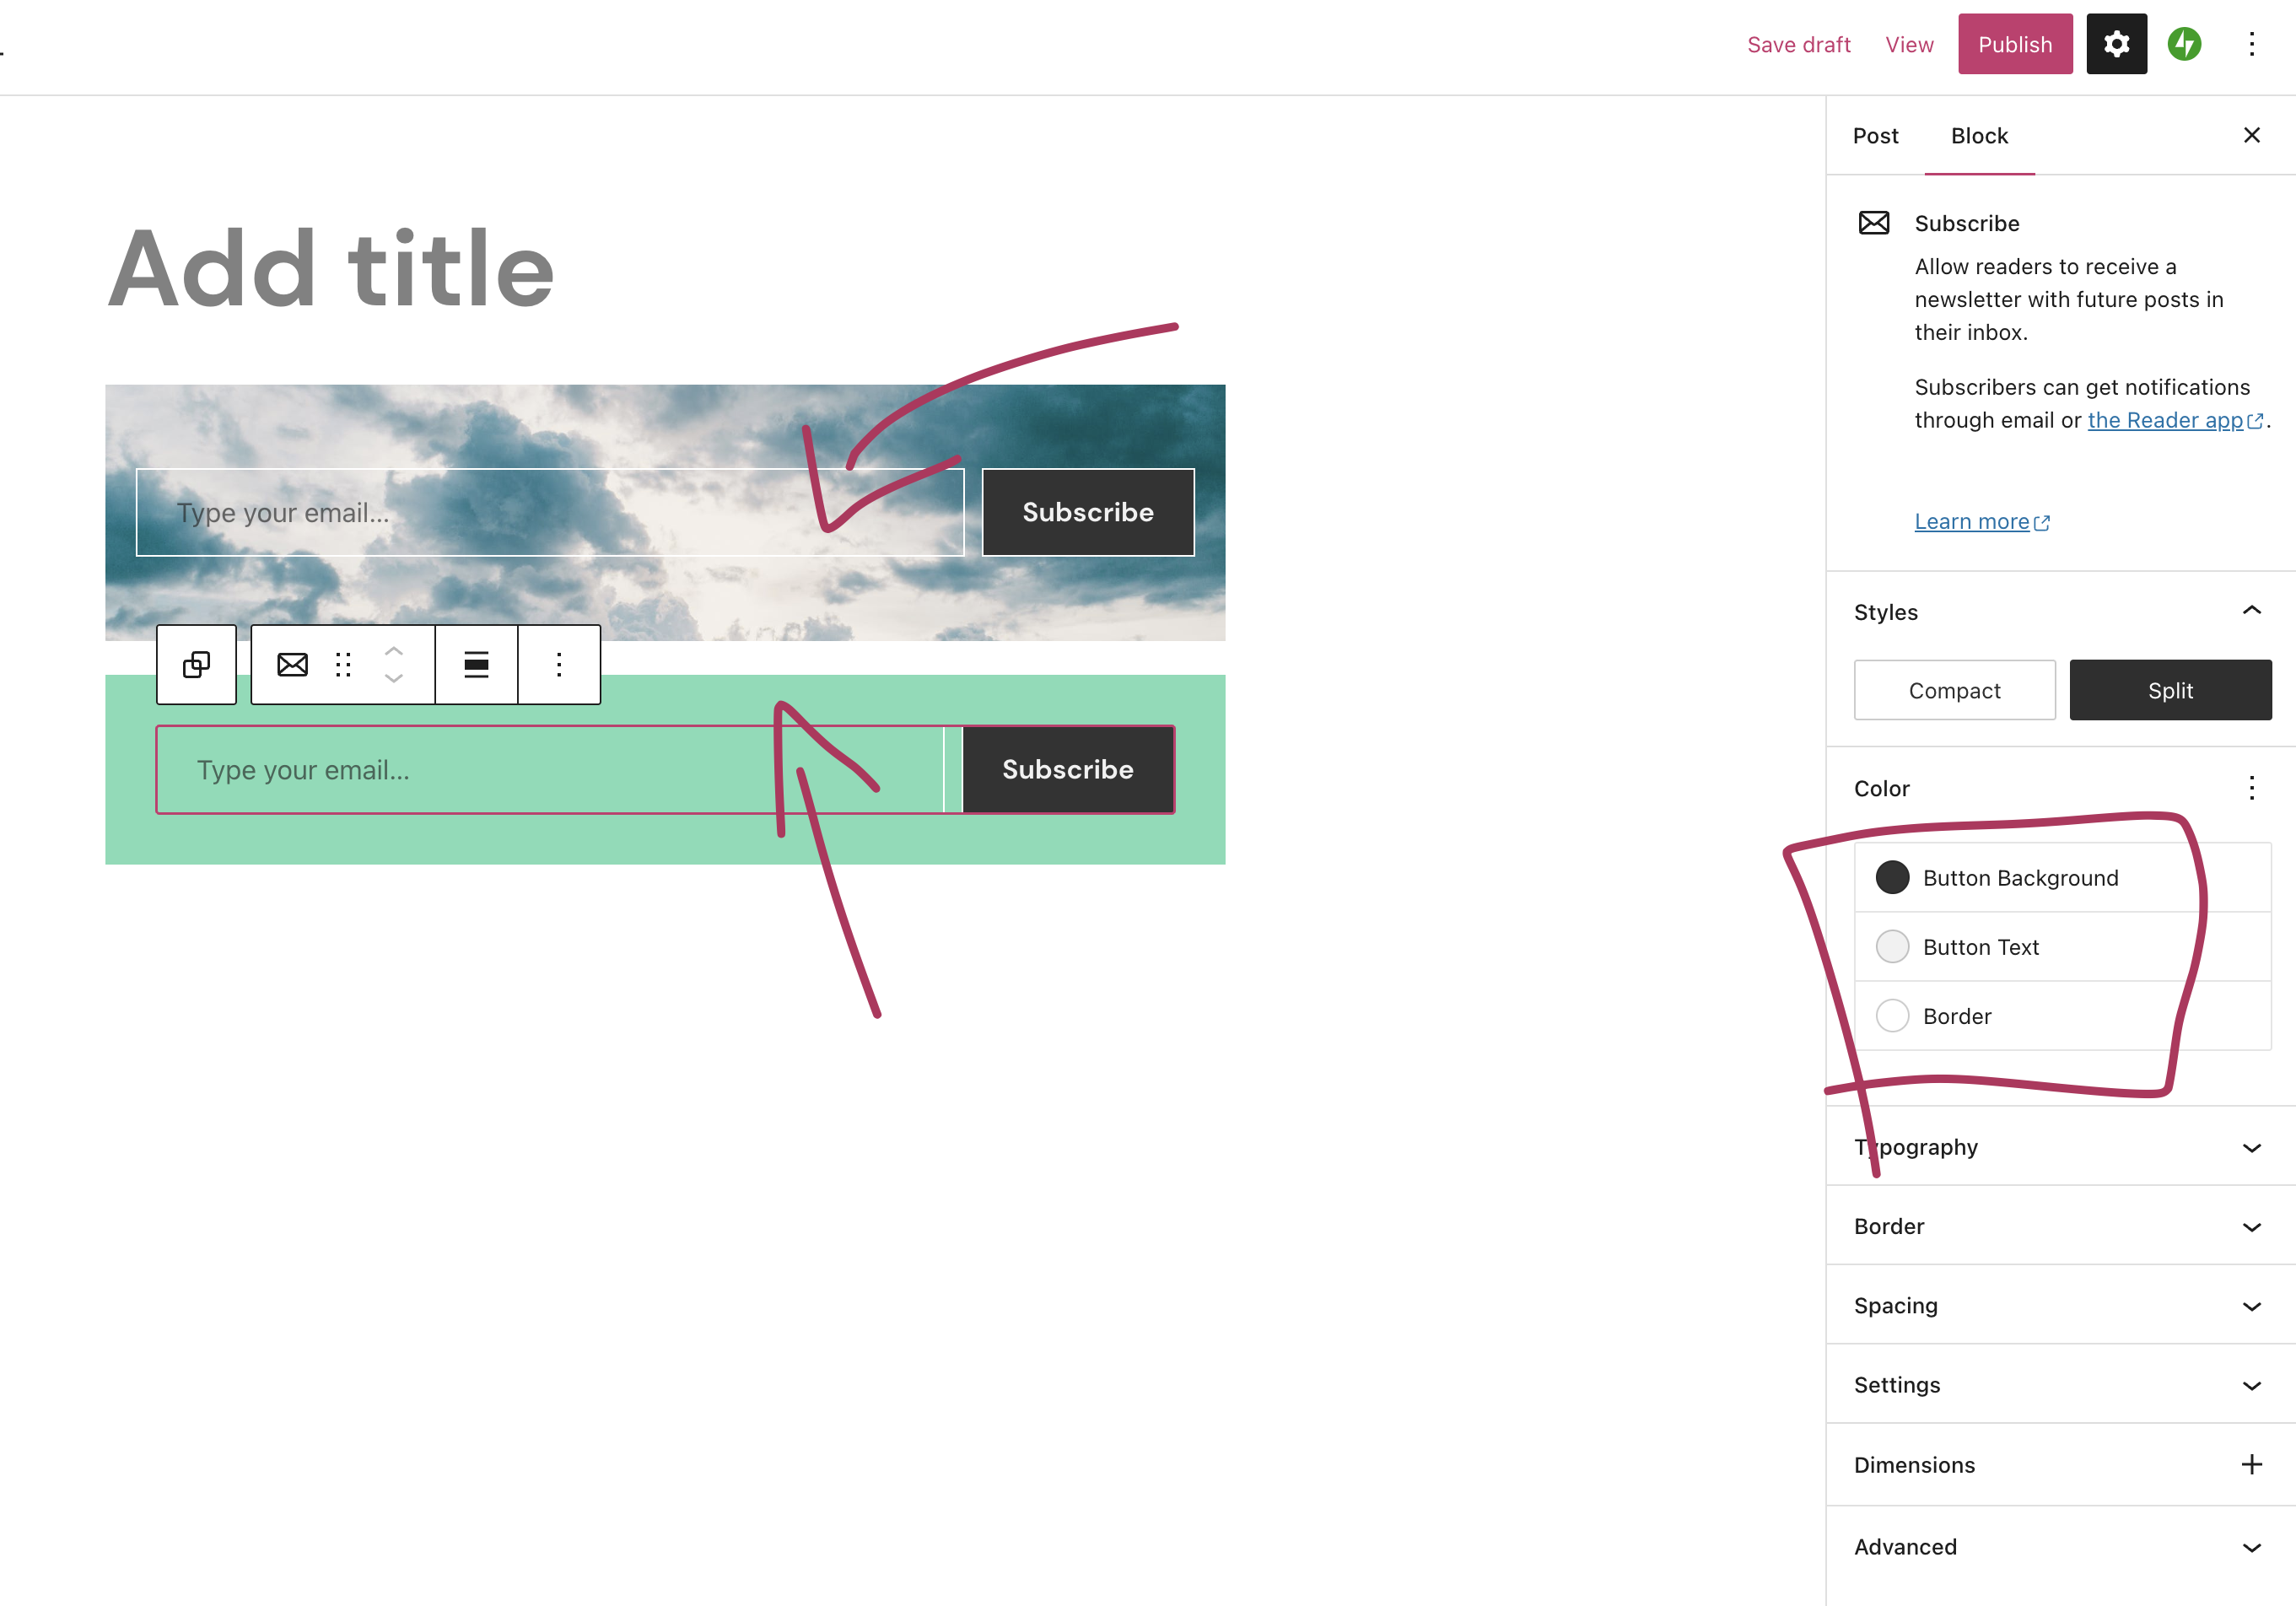2296x1606 pixels.
Task: Enable the Split style
Action: click(x=2170, y=690)
